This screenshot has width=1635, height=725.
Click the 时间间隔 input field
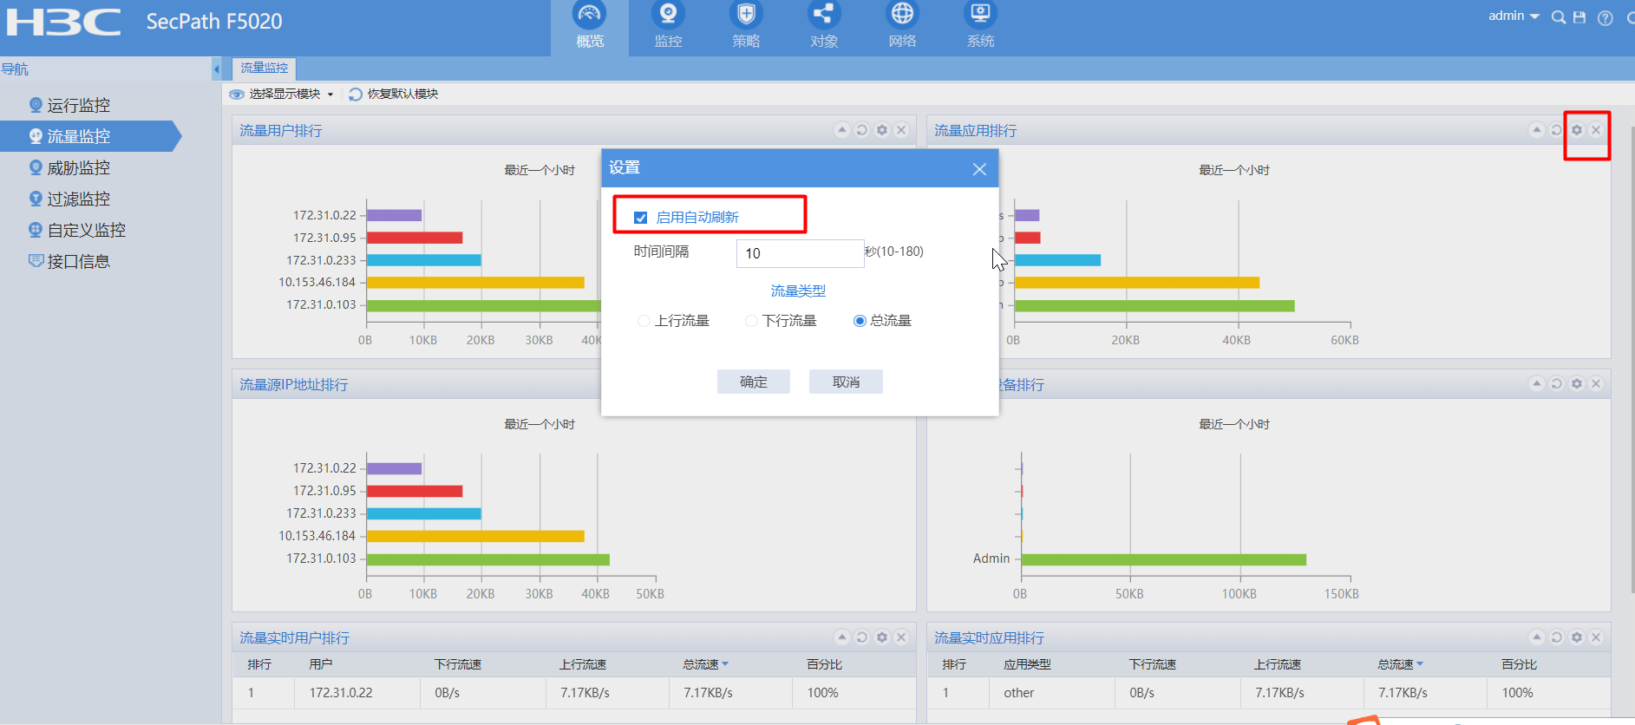(x=800, y=253)
